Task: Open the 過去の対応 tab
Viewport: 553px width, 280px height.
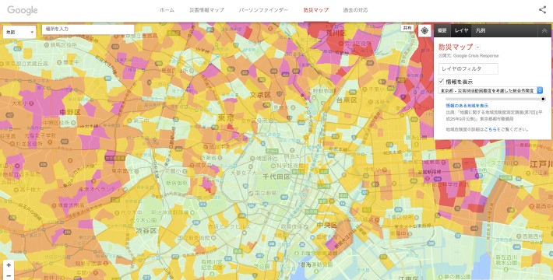Action: pyautogui.click(x=355, y=10)
